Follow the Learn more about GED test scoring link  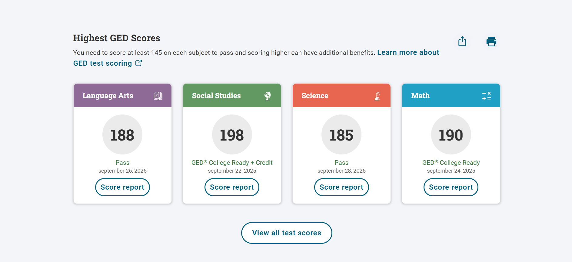point(408,52)
